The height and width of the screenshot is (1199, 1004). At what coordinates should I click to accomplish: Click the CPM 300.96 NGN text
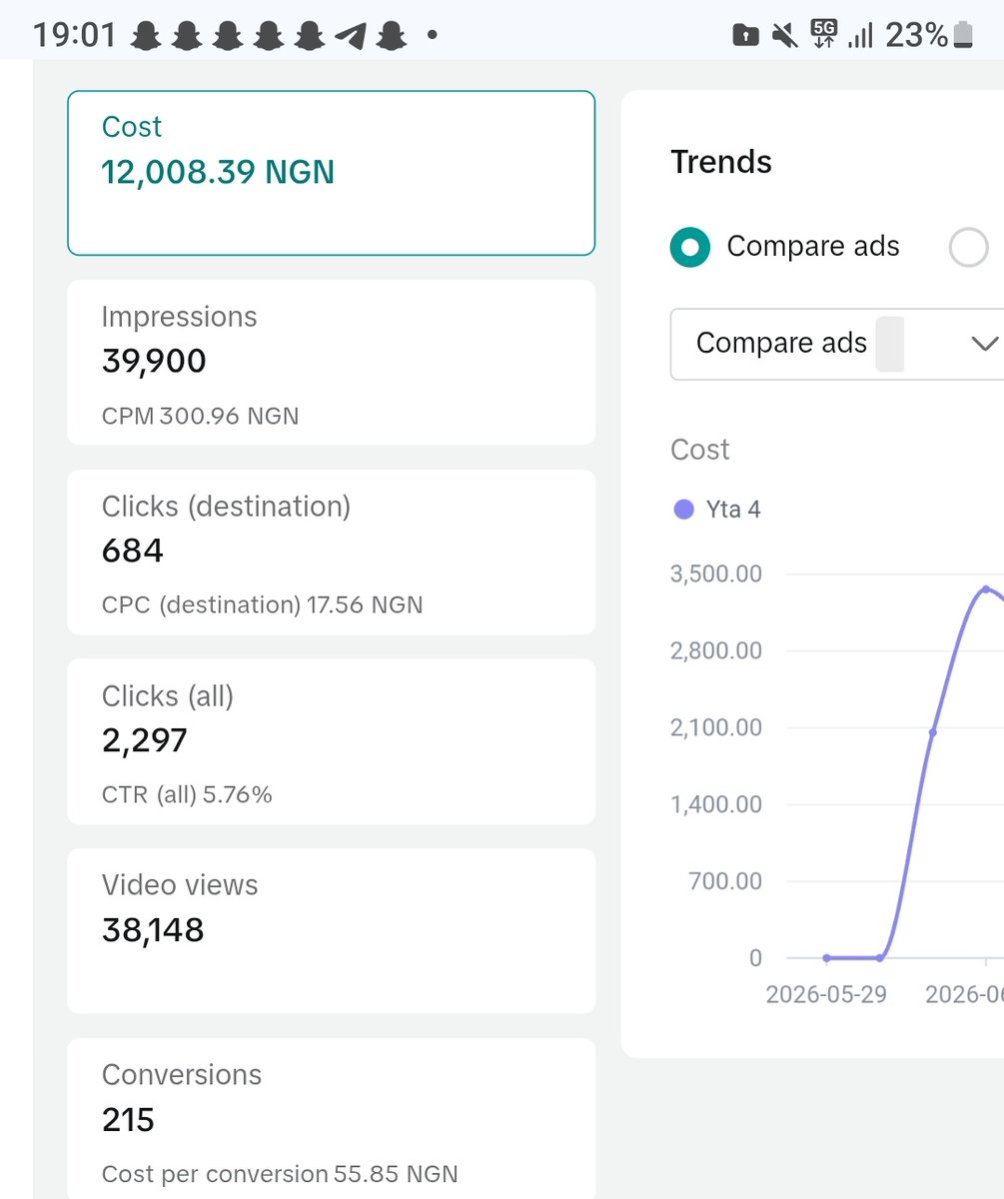201,416
